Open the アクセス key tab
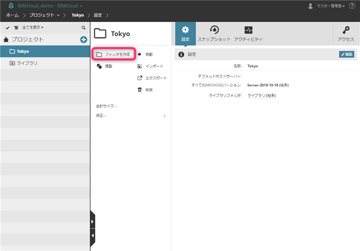Viewport: 360px width, 251px height. [346, 33]
